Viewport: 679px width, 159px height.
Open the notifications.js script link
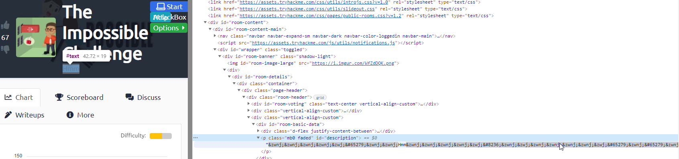[x=323, y=43]
